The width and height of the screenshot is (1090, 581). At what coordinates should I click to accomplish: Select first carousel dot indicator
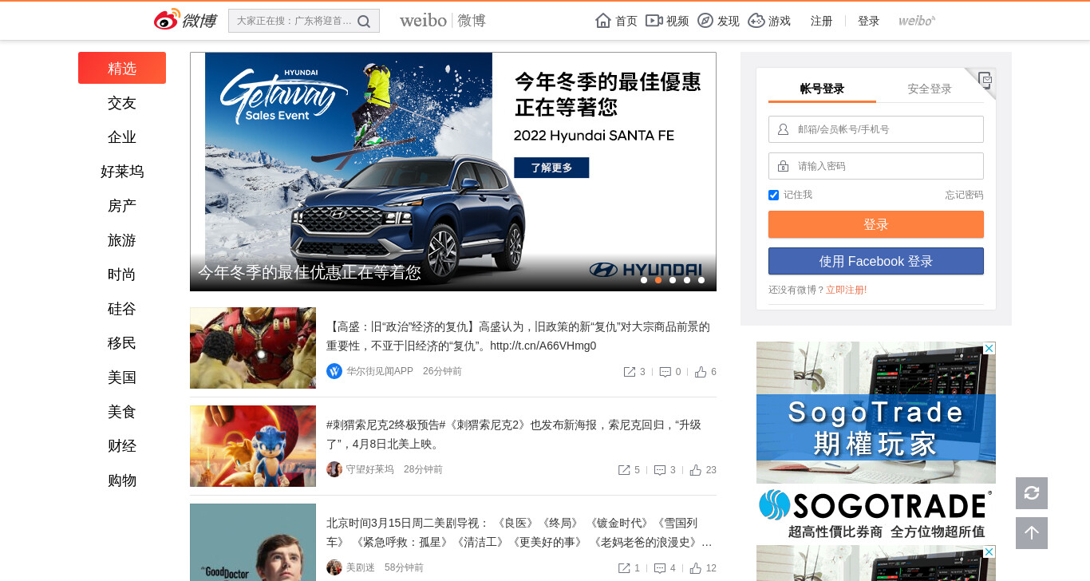point(644,280)
